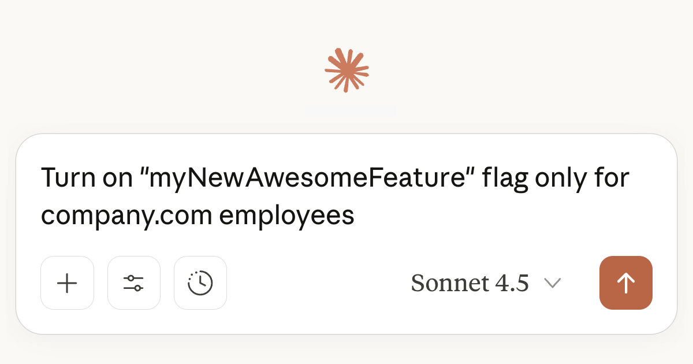Screen dimensions: 693x364
Task: Click the upward arrow send icon
Action: pyautogui.click(x=626, y=283)
